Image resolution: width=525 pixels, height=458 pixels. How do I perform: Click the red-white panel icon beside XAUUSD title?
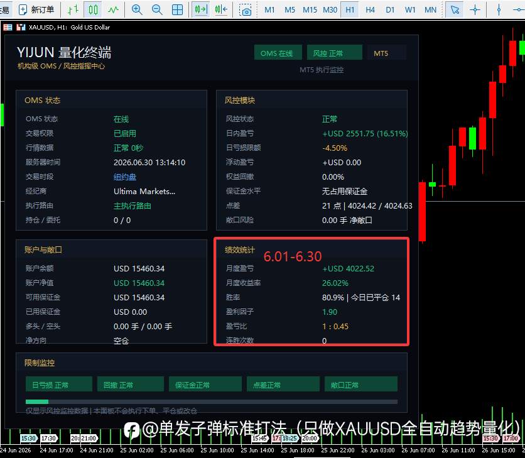(8, 27)
